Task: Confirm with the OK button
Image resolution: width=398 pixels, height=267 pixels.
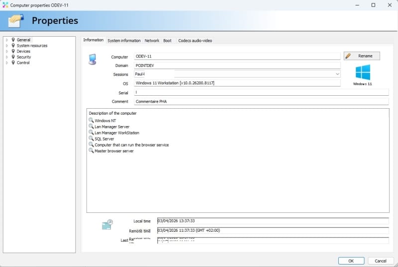Action: point(351,261)
